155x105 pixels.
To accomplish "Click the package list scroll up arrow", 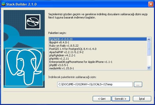I will [149, 39].
